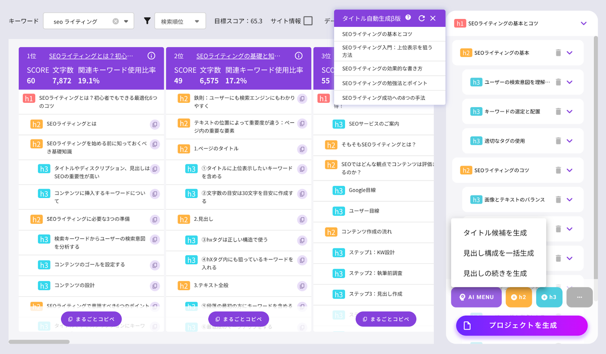The height and width of the screenshot is (354, 606).
Task: Open the 1位 article link SEOライティングとは？初心…
Action: [x=91, y=56]
